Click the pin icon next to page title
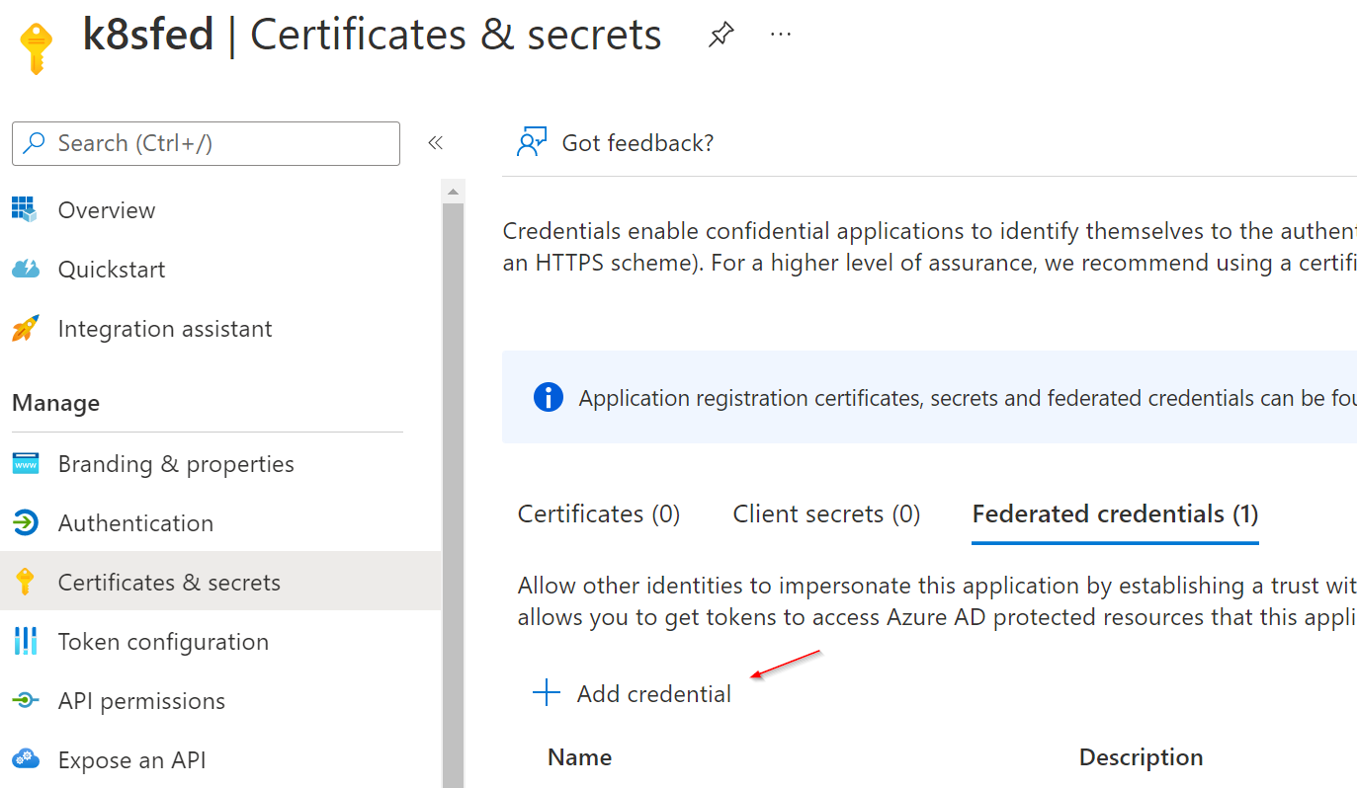This screenshot has height=788, width=1357. (721, 36)
